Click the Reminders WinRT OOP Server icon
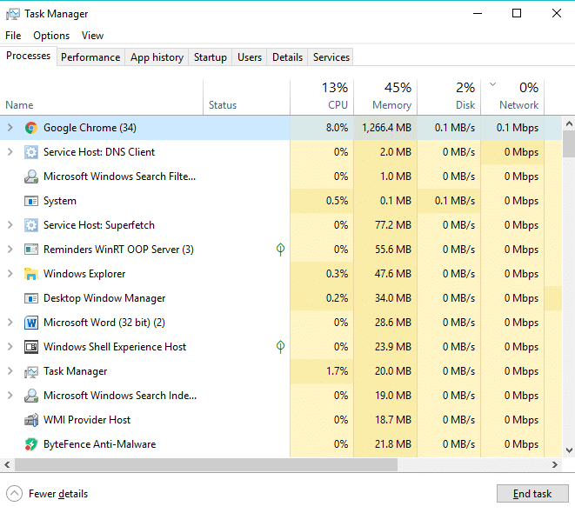This screenshot has width=575, height=513. point(31,250)
